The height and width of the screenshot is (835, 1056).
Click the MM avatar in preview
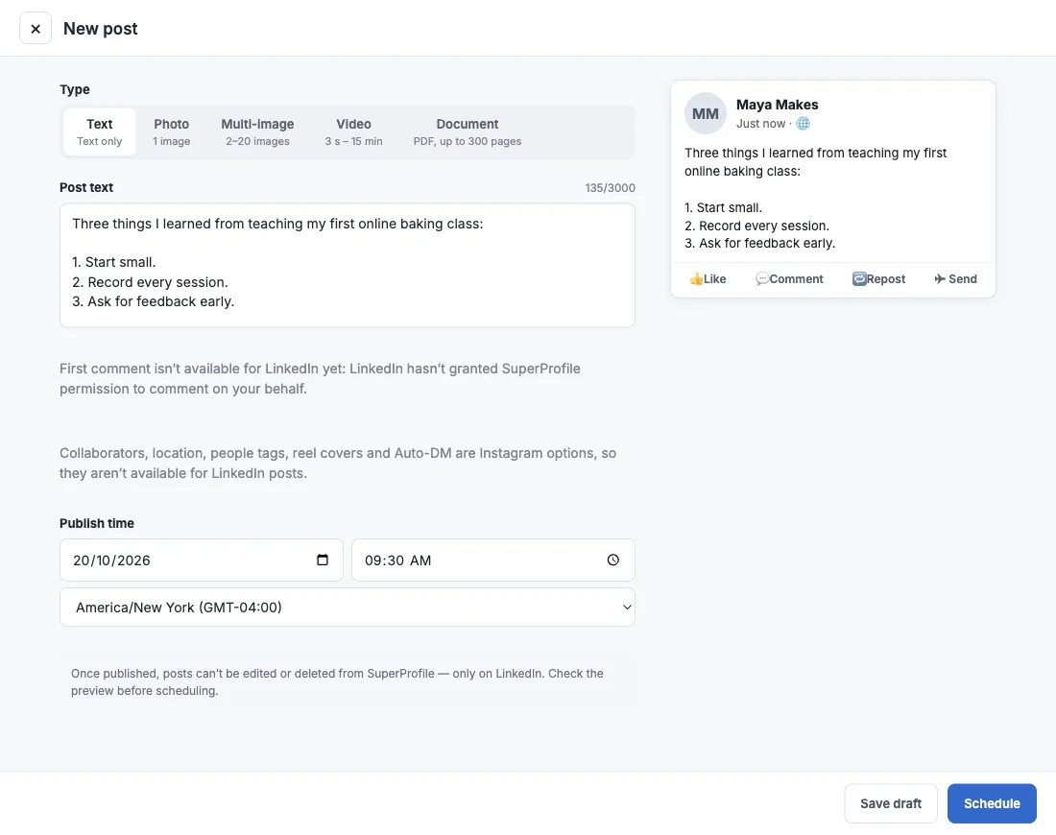[706, 113]
